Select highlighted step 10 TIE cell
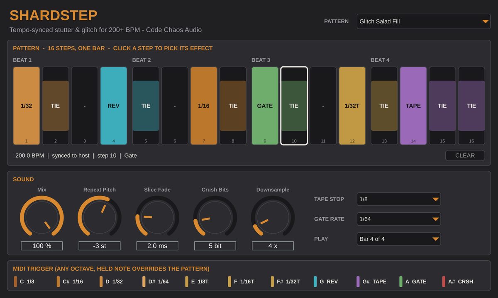Viewport: 498px width, 298px height. coord(294,106)
